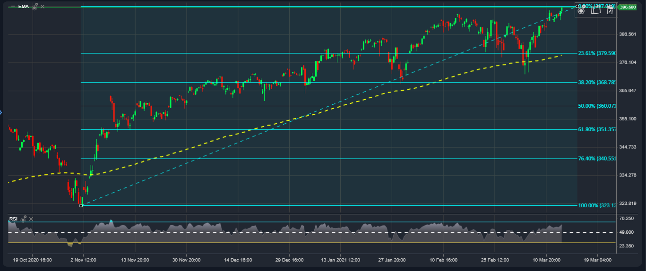Click the small arrow on the left edge
The width and height of the screenshot is (646, 271).
click(1, 112)
